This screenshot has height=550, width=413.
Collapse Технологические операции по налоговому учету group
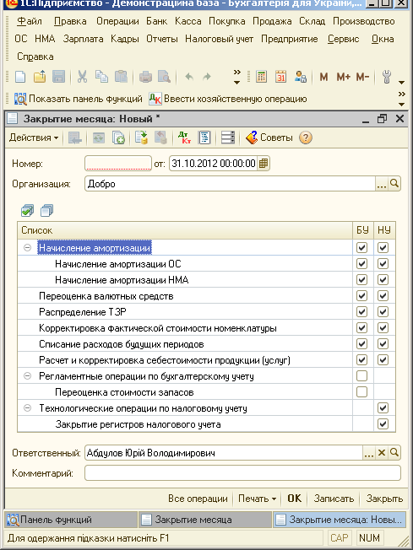click(x=27, y=408)
